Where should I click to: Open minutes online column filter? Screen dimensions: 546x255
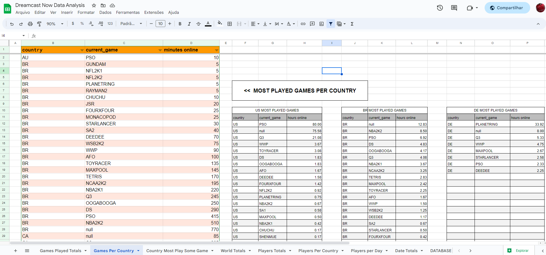pos(216,50)
